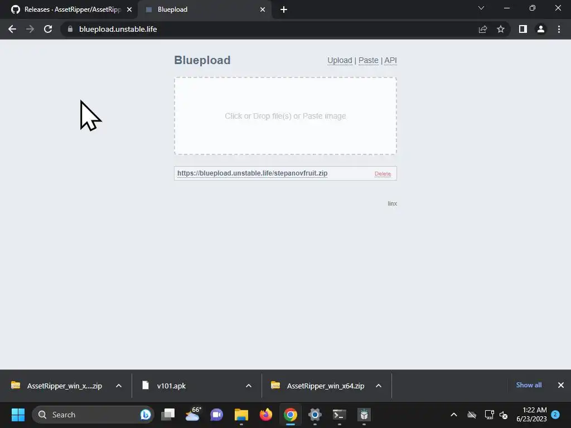Viewport: 571px width, 428px height.
Task: View site info via the padlock icon
Action: [70, 29]
